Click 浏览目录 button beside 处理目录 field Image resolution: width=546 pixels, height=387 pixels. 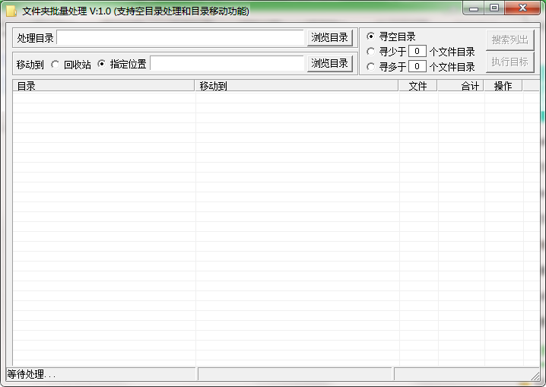pos(330,37)
